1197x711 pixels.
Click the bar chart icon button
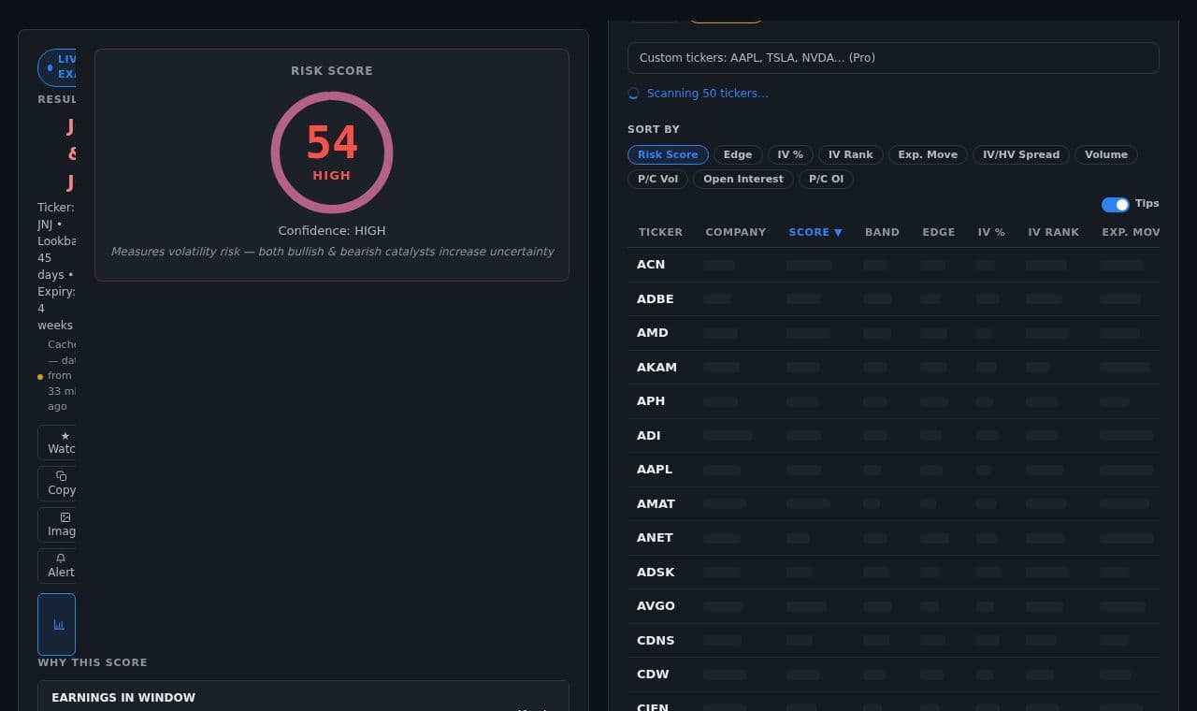pyautogui.click(x=58, y=624)
